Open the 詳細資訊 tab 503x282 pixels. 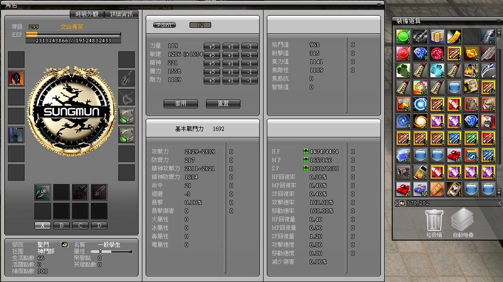[x=121, y=14]
